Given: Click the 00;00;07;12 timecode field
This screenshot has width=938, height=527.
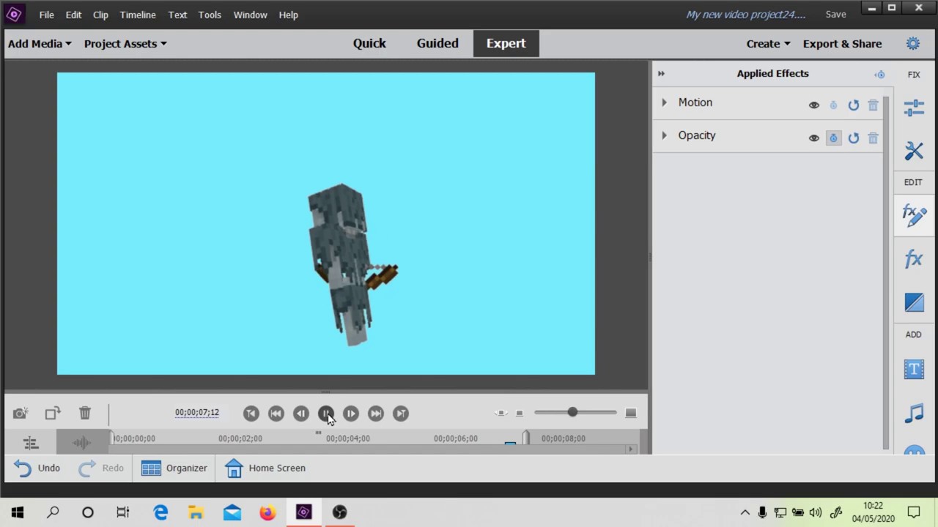Looking at the screenshot, I should point(197,413).
